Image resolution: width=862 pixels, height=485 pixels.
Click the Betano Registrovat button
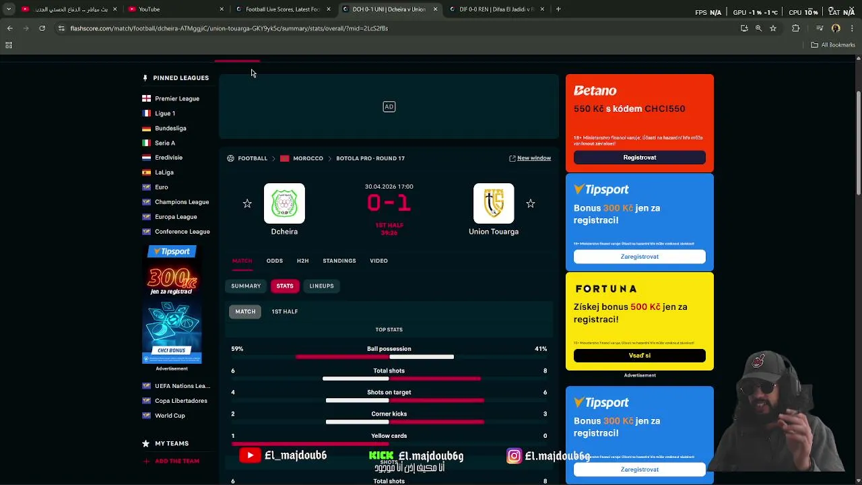(x=640, y=158)
